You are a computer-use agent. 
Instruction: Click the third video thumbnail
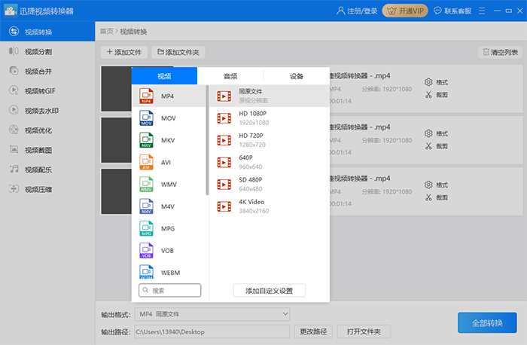[116, 191]
